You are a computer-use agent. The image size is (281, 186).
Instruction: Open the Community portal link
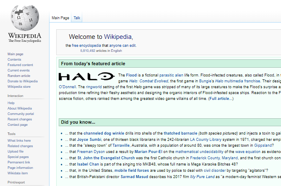point(21,114)
